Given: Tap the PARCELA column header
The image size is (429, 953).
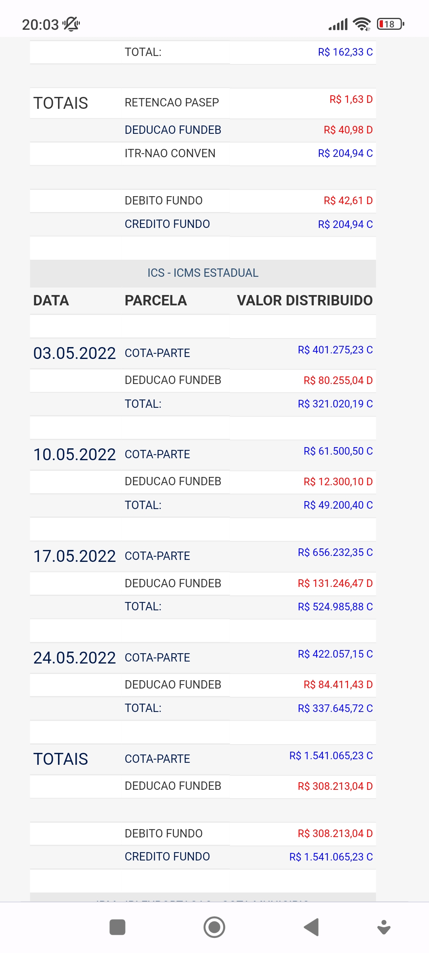Looking at the screenshot, I should (156, 301).
